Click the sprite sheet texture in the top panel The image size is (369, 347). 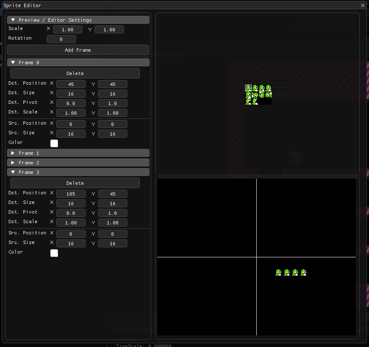click(x=258, y=95)
